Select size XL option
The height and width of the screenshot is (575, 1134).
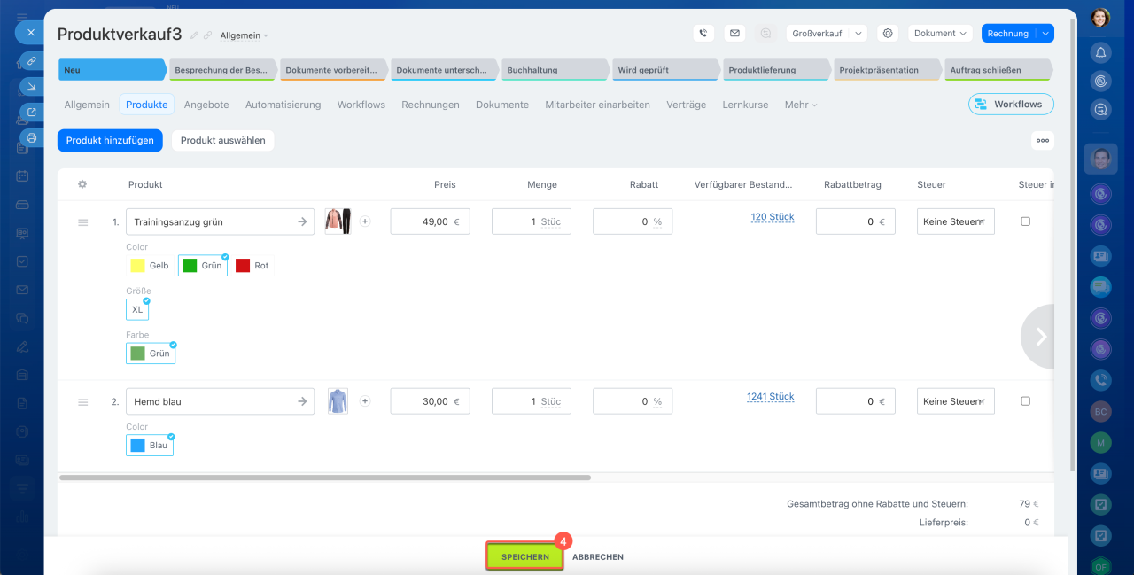[x=137, y=309]
